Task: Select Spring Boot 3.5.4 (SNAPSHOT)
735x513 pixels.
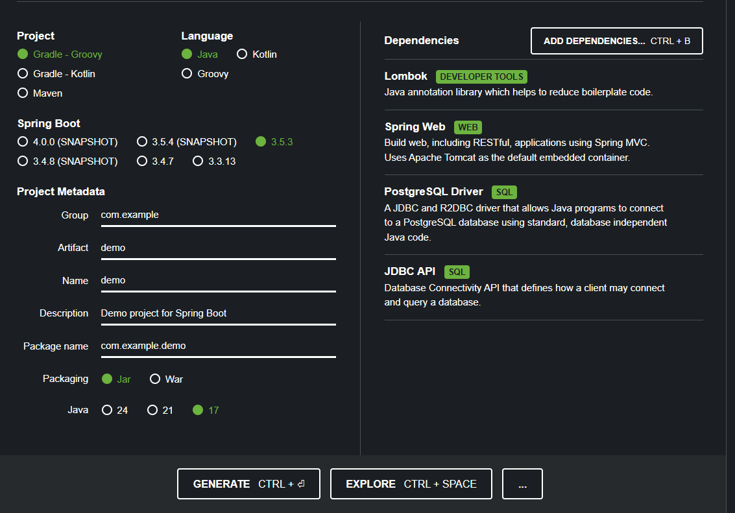Action: pos(187,141)
